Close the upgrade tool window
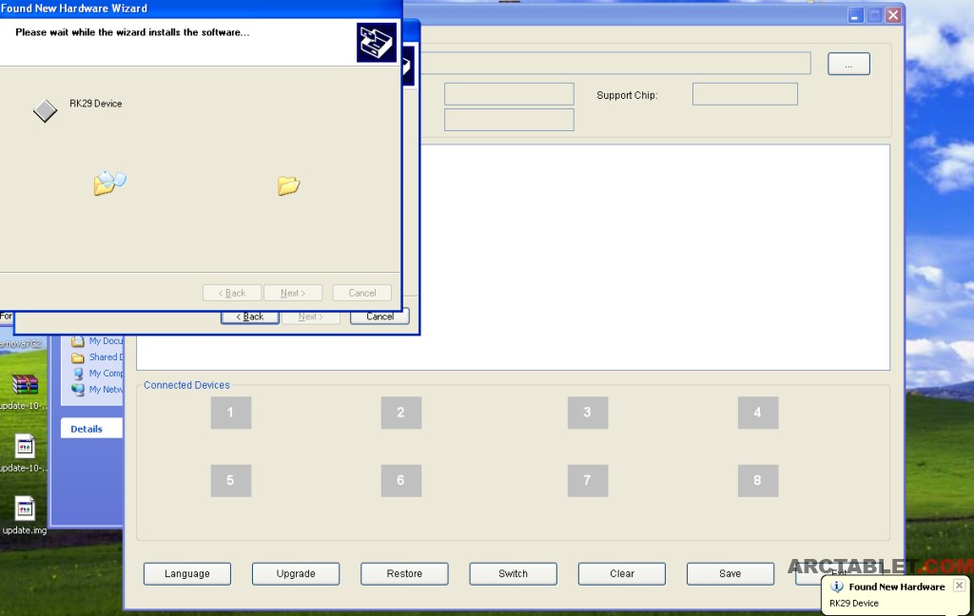Image resolution: width=974 pixels, height=616 pixels. [893, 15]
